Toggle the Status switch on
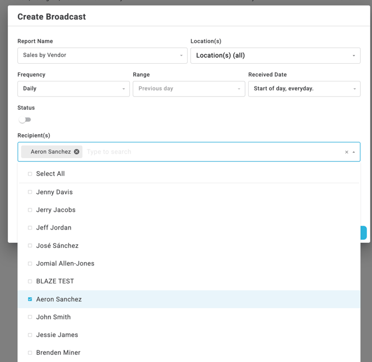This screenshot has width=372, height=362. (x=24, y=120)
